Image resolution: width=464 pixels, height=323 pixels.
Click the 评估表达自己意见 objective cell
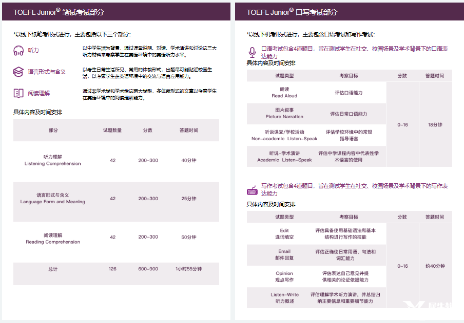(345, 276)
